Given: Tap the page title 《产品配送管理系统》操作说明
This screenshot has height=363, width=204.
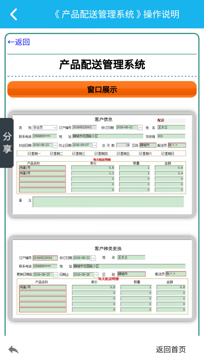Looking at the screenshot, I should click(x=116, y=14).
